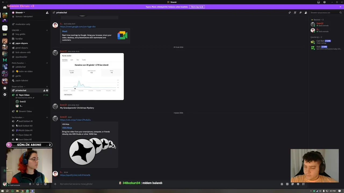Join Sesli Sohbet #2 voice channel

click(30, 126)
